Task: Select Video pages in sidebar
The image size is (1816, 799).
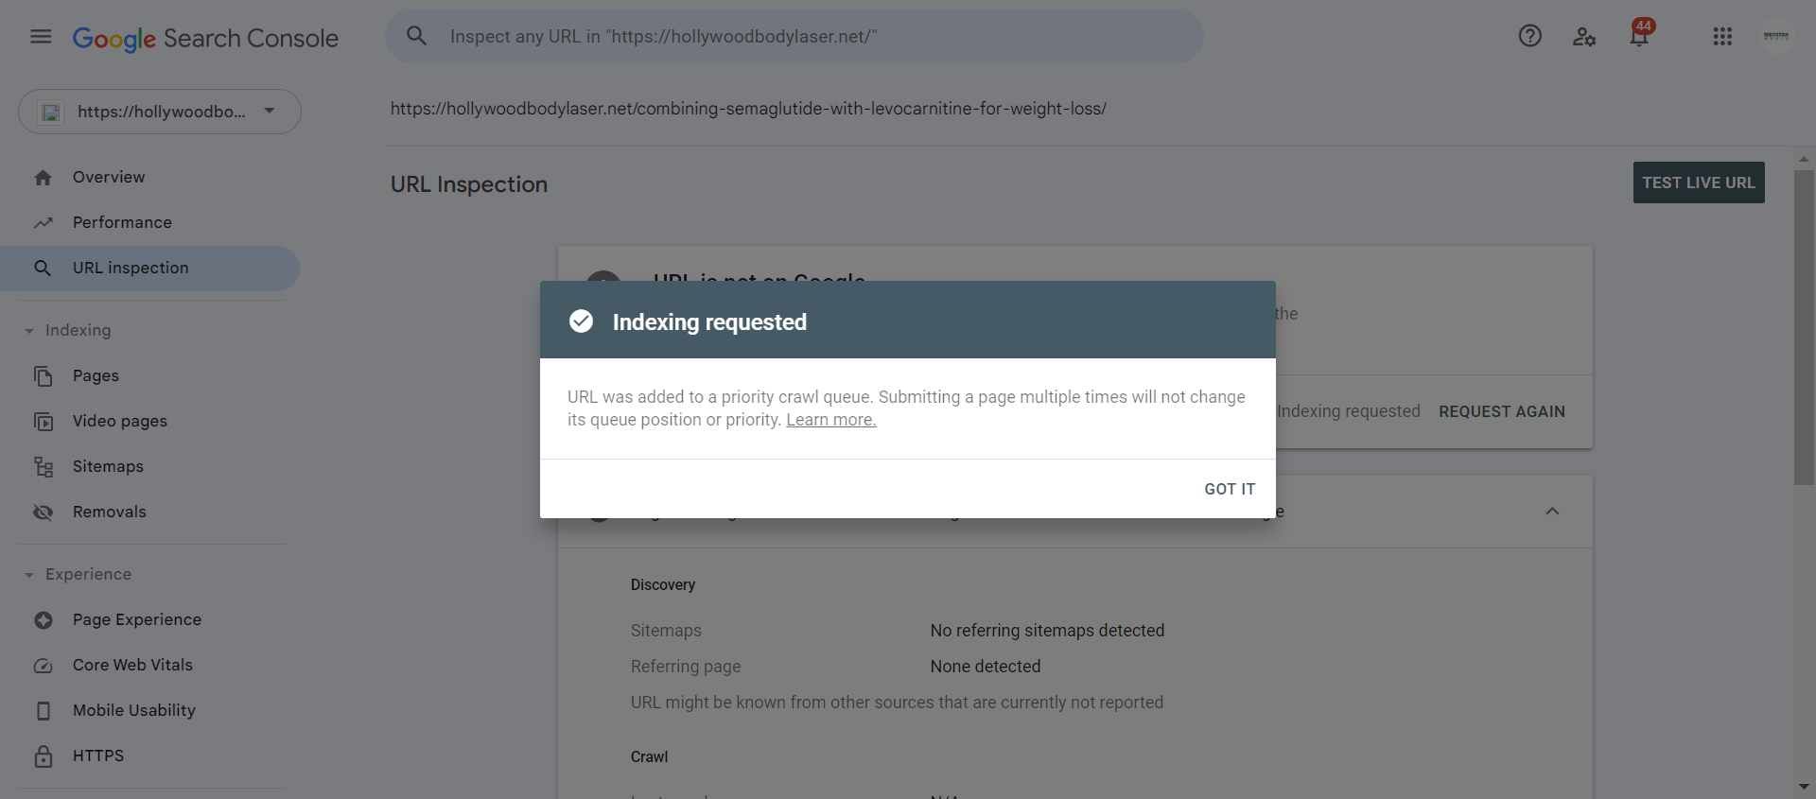Action: tap(120, 421)
